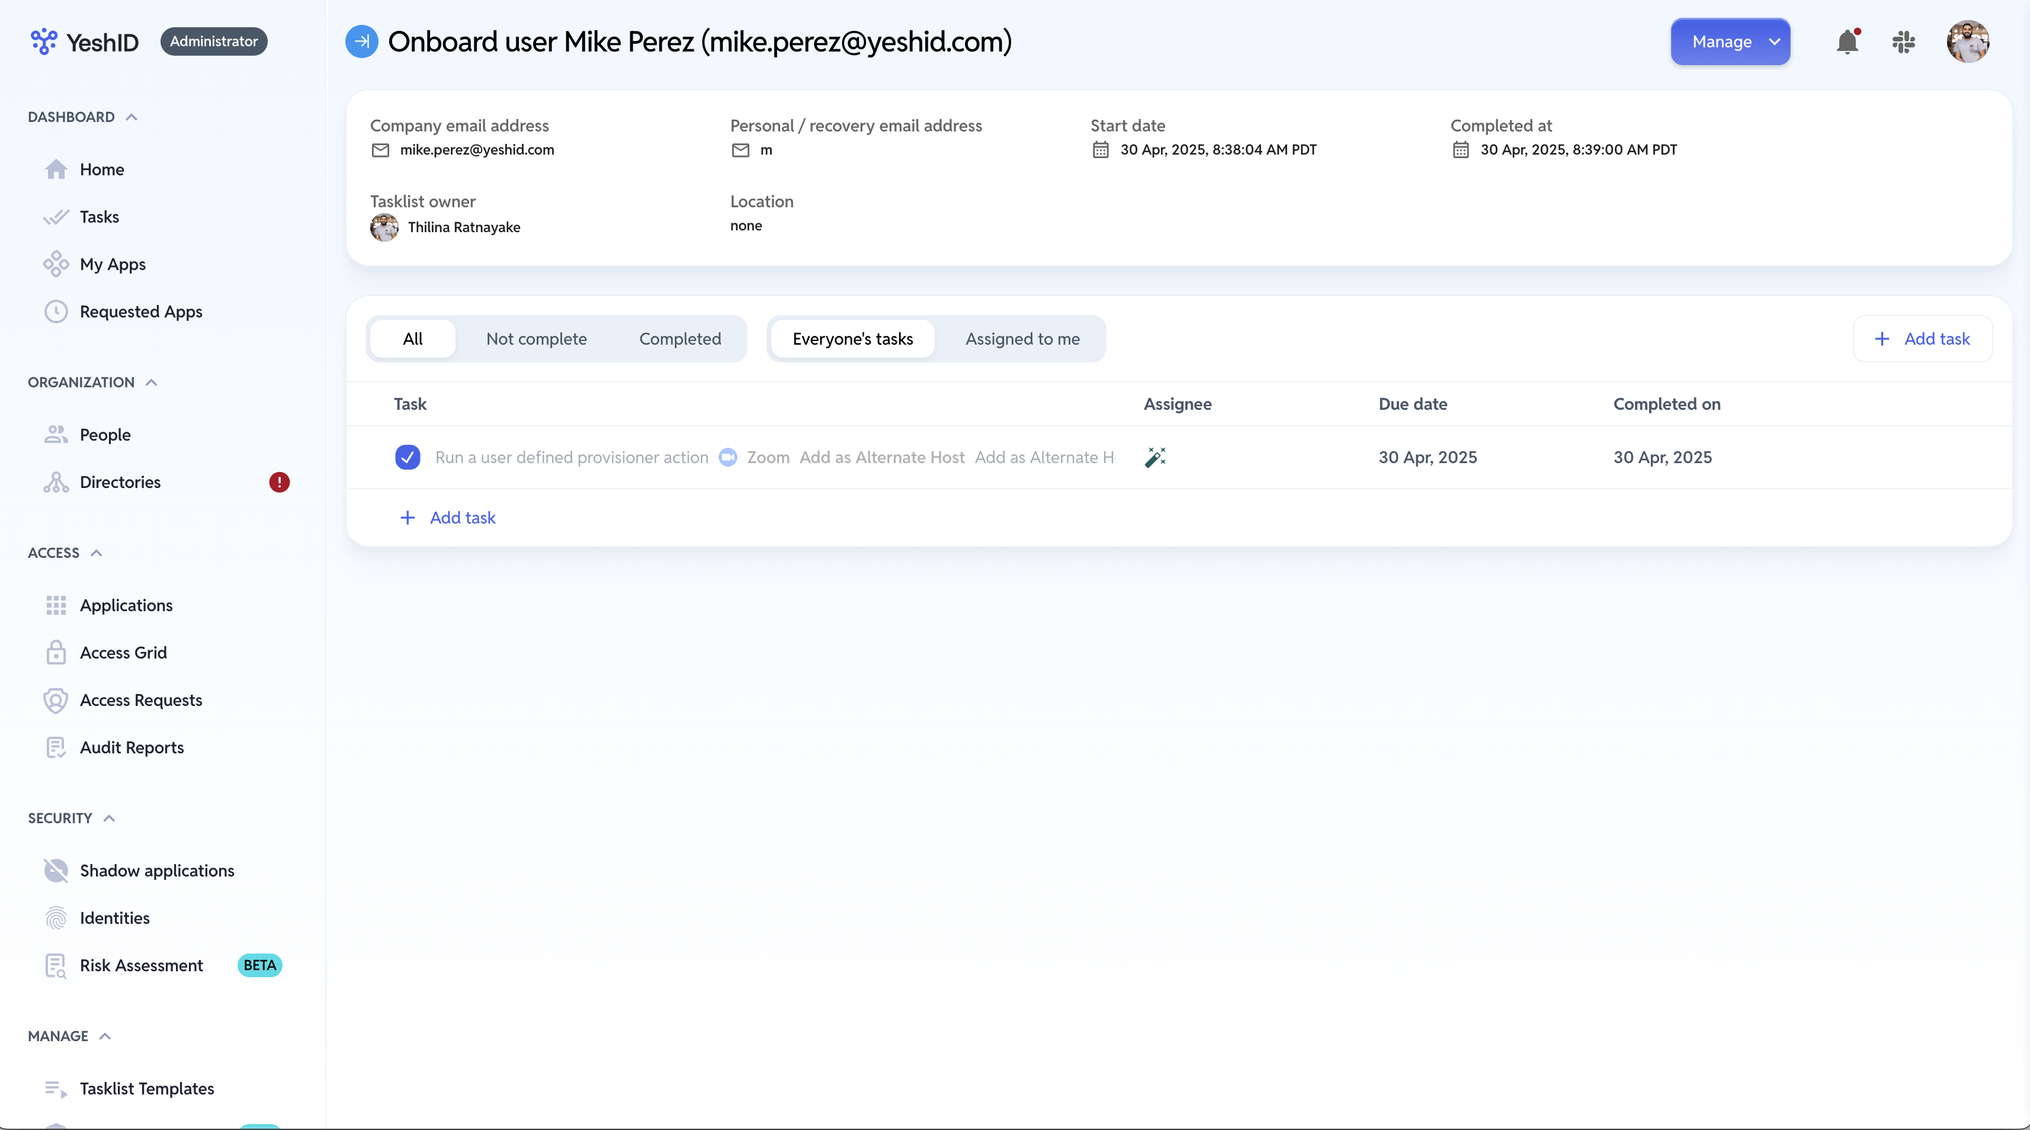Uncheck the completed provisioner action task

(x=408, y=457)
